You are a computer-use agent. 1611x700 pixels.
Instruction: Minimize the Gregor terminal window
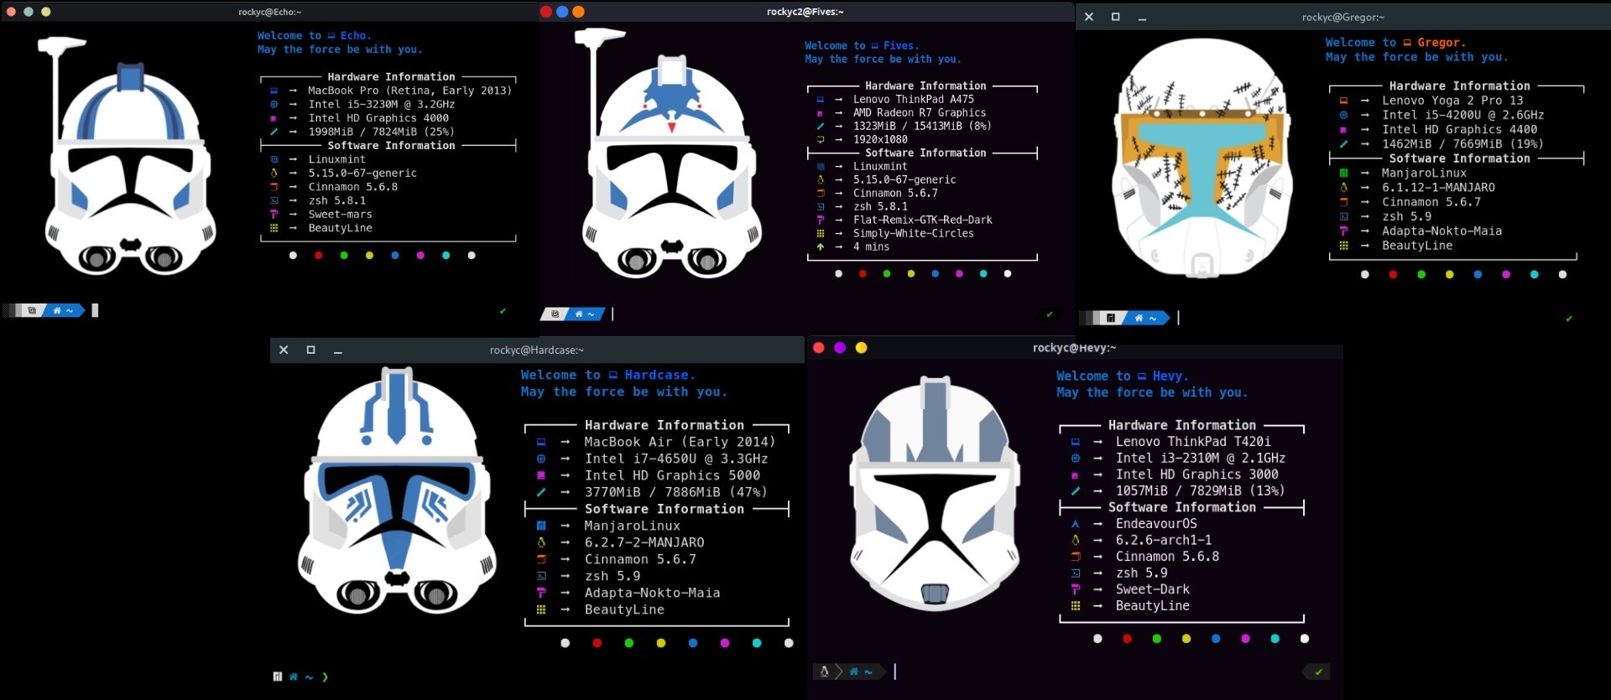pos(1142,18)
